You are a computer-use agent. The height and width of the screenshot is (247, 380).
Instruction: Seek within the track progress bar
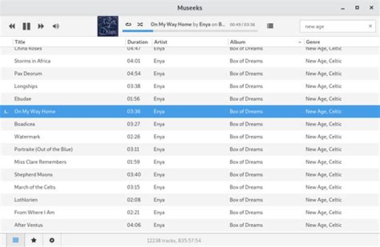[x=190, y=31]
